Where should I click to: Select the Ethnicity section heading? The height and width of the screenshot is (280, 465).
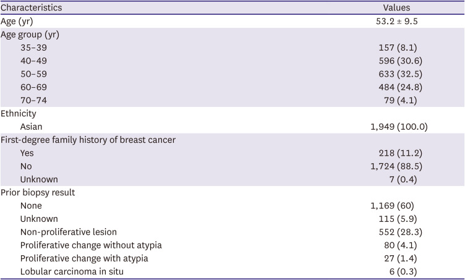(20, 113)
